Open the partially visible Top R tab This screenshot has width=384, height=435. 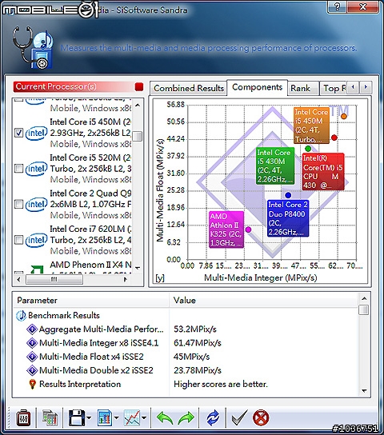(333, 88)
